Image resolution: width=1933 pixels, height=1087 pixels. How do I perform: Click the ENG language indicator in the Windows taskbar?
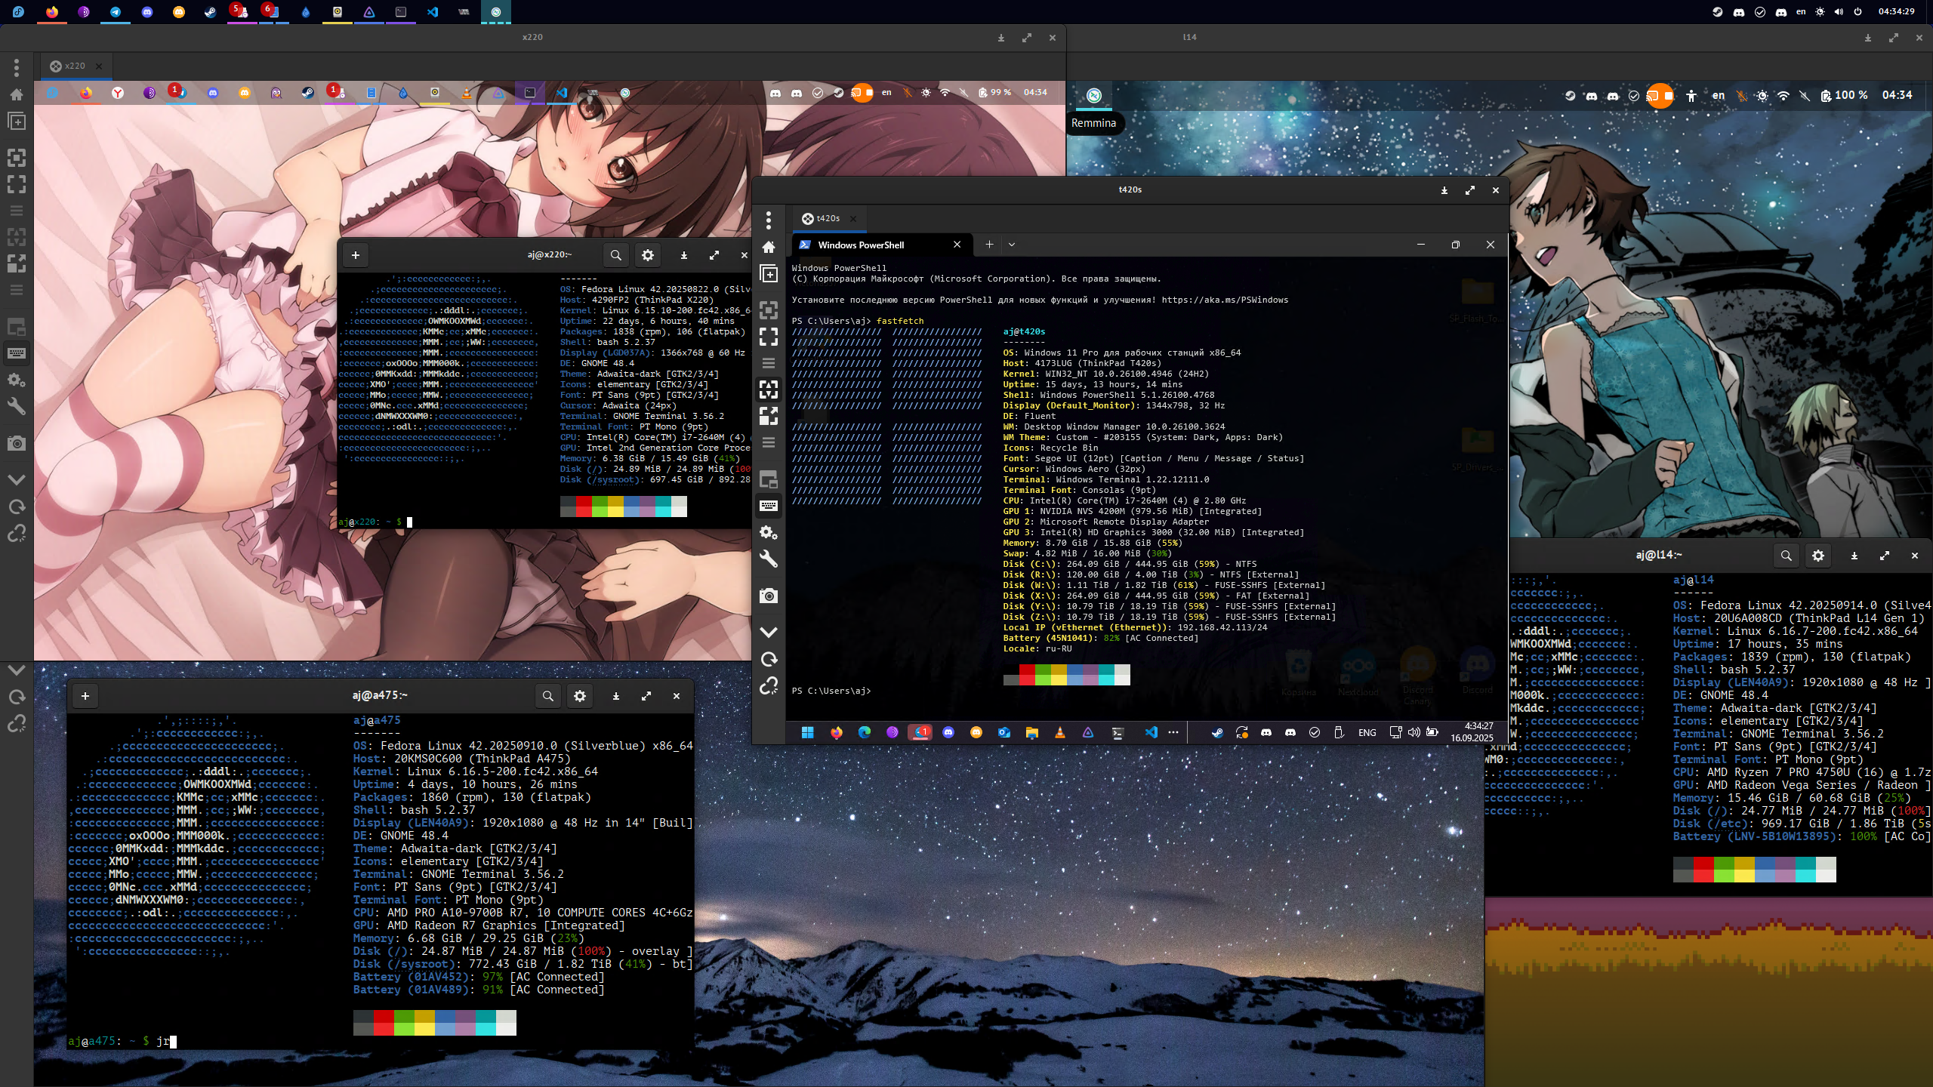coord(1367,732)
